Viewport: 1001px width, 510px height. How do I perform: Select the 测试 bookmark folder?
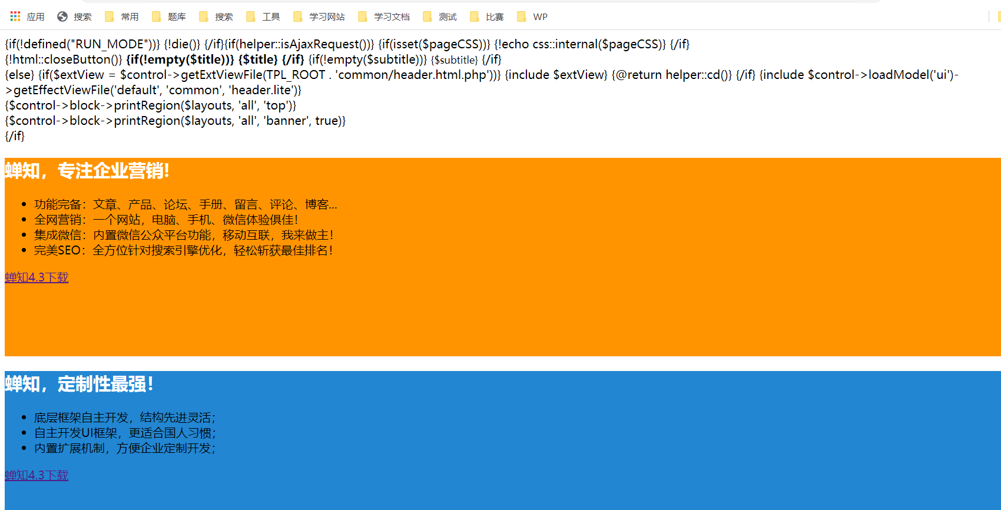coord(440,16)
